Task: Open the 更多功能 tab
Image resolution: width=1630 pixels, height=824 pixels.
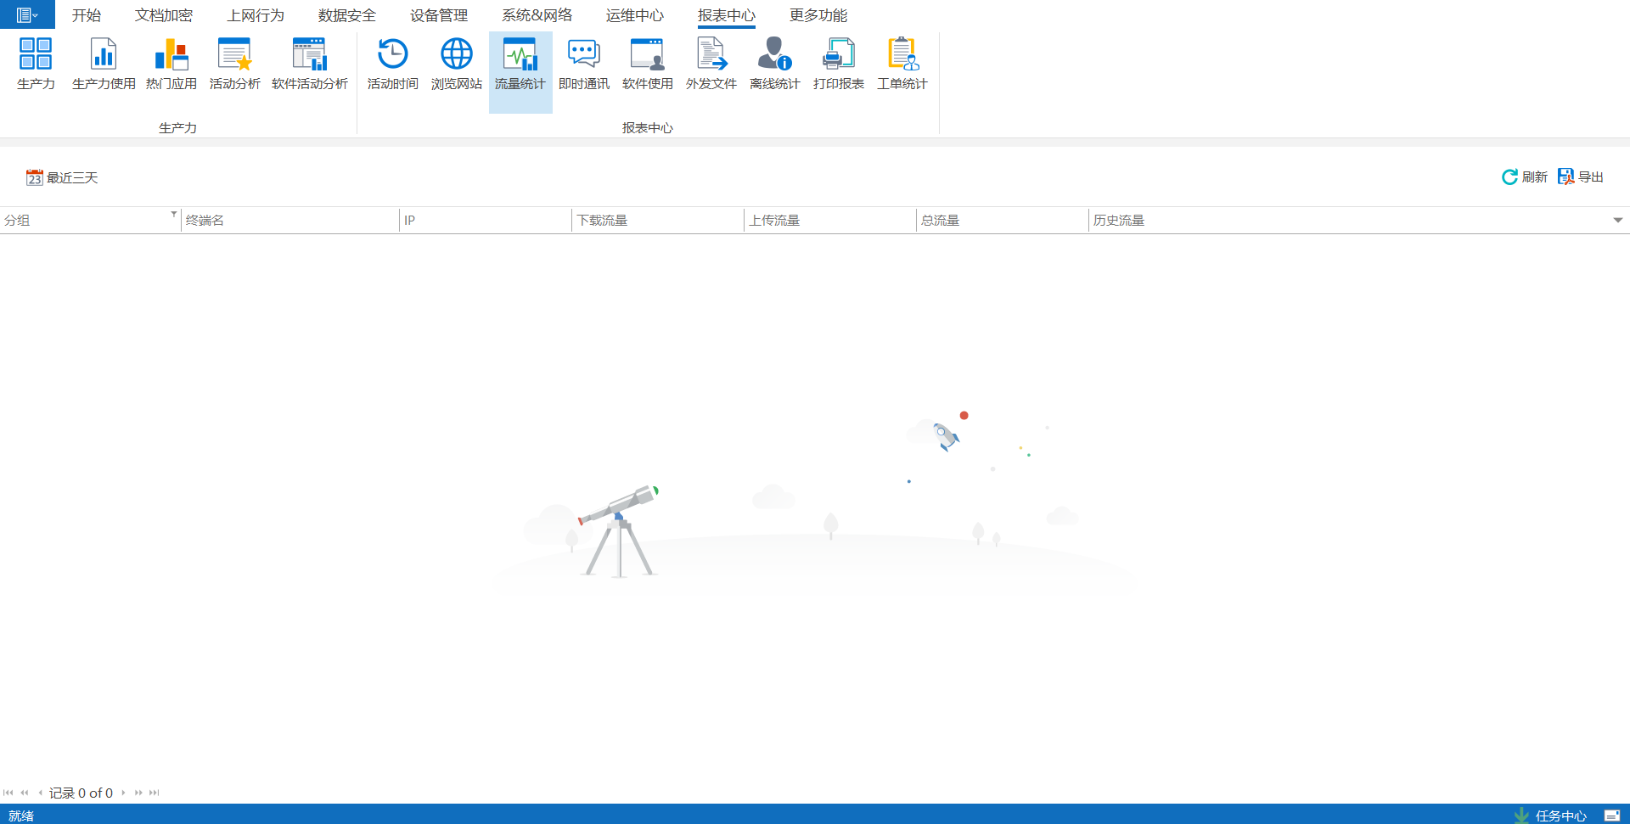Action: point(818,15)
